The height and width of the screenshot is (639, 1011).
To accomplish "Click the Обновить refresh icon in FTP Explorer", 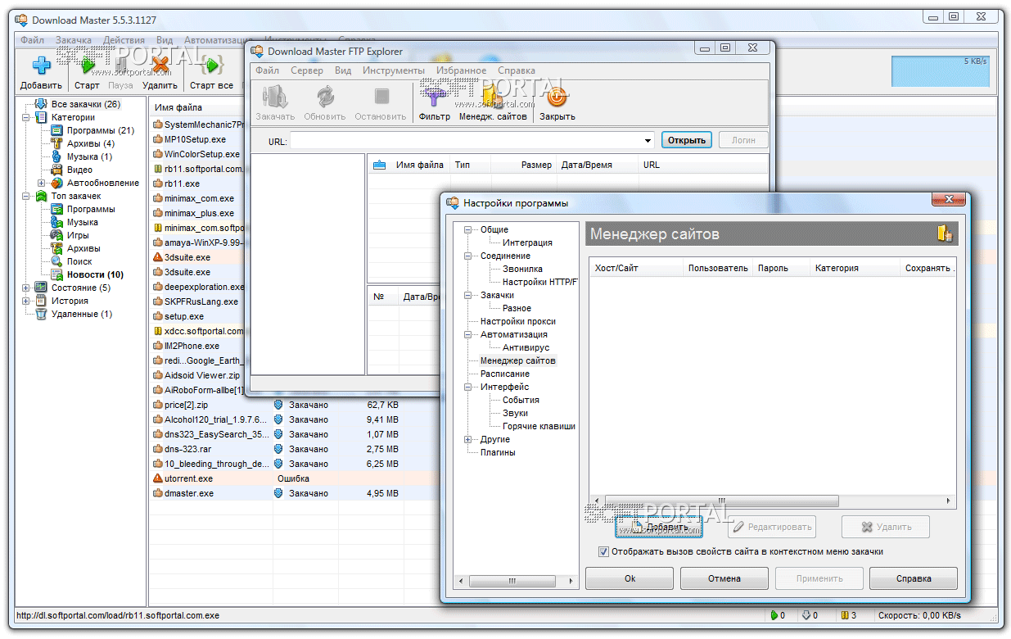I will click(325, 97).
